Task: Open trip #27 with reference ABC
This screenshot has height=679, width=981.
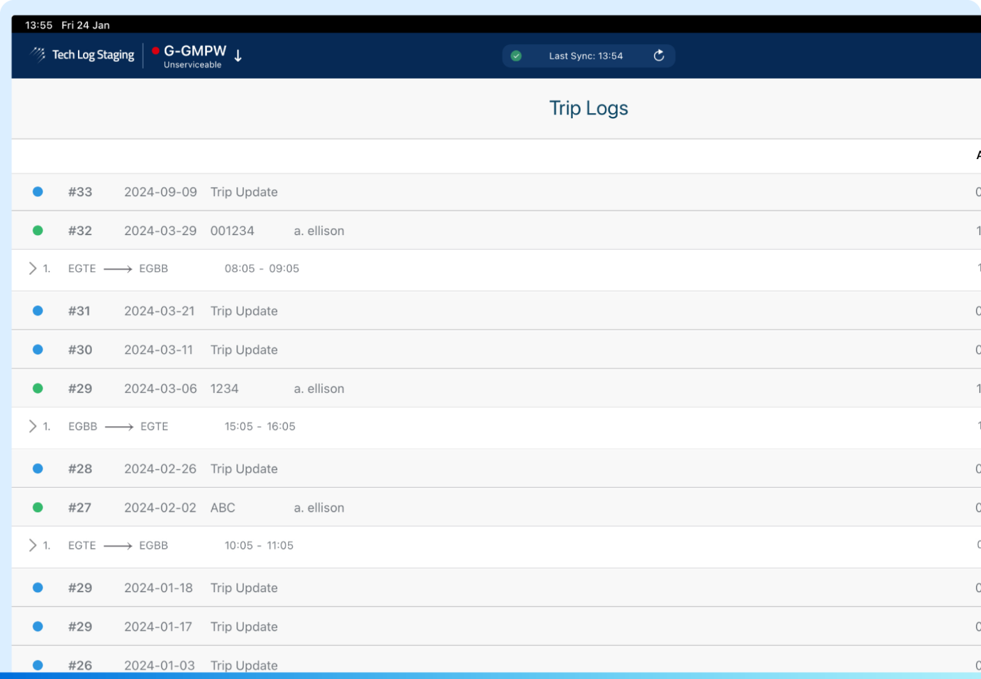Action: click(223, 507)
